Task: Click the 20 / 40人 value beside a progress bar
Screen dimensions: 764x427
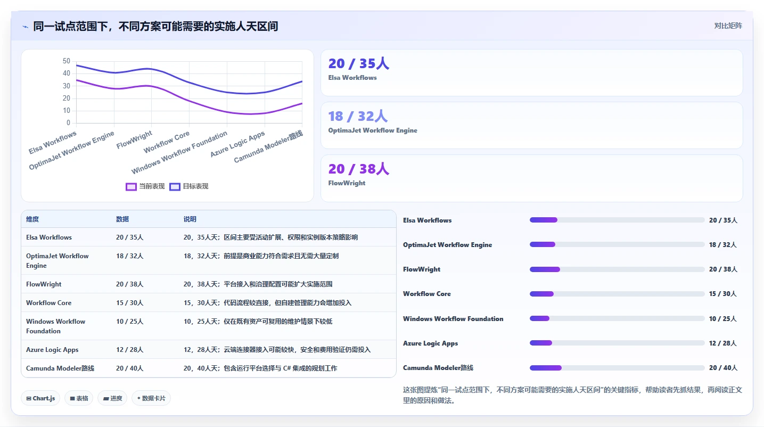Action: coord(723,368)
